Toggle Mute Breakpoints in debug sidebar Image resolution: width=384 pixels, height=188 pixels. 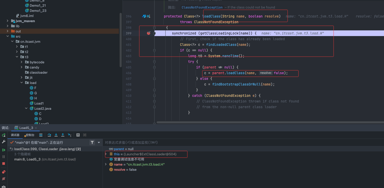pyautogui.click(x=4, y=179)
